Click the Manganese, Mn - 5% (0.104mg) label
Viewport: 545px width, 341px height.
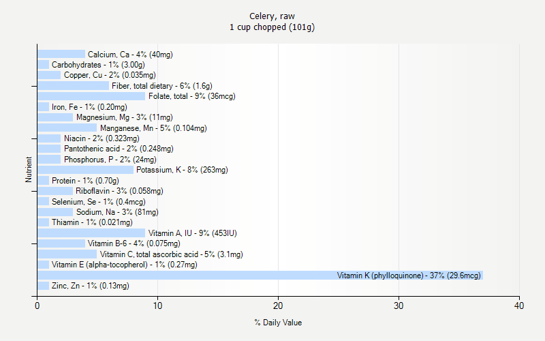[154, 128]
